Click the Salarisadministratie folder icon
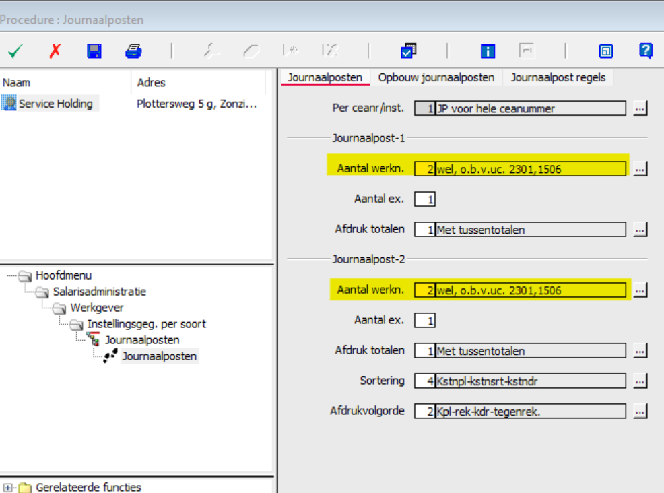 (42, 292)
